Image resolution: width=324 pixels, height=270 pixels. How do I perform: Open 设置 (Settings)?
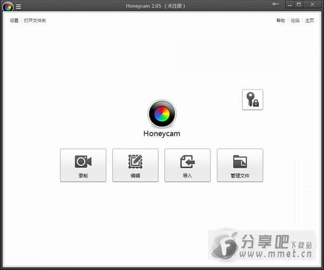[14, 21]
